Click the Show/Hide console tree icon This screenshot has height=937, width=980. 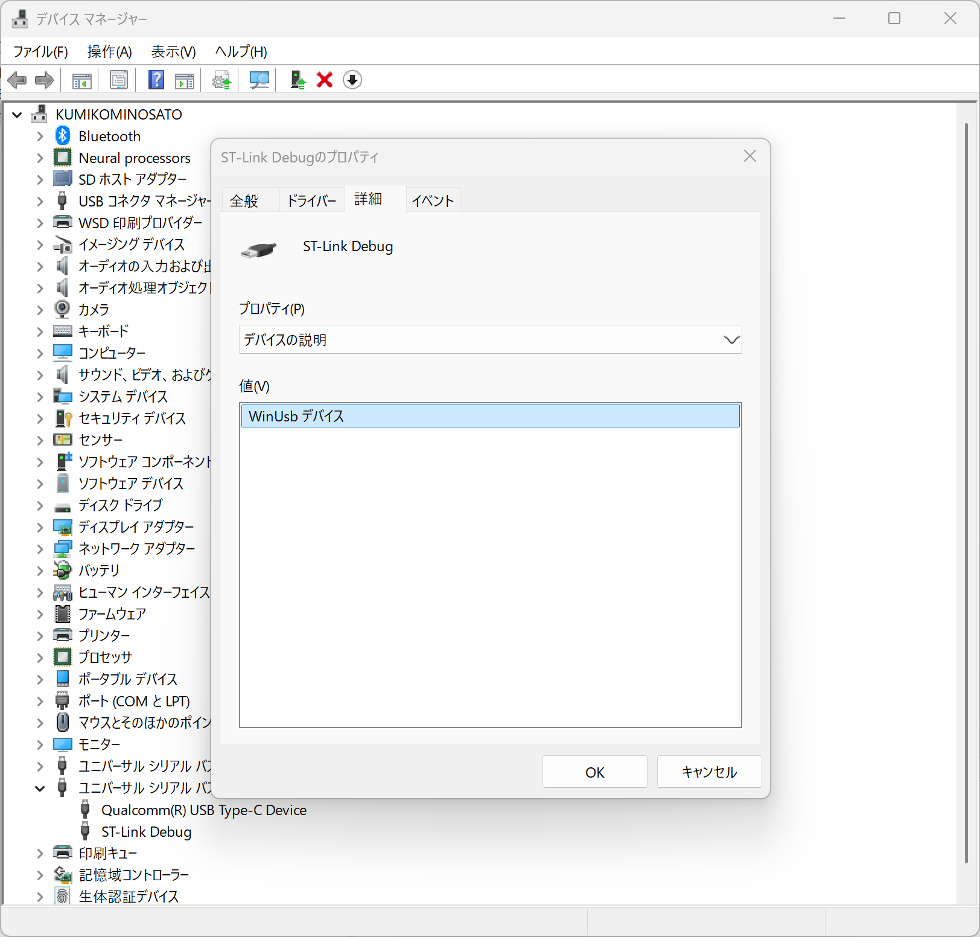click(x=81, y=80)
